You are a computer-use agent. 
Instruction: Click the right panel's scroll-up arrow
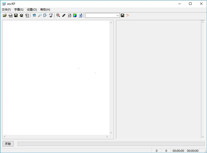click(x=203, y=23)
